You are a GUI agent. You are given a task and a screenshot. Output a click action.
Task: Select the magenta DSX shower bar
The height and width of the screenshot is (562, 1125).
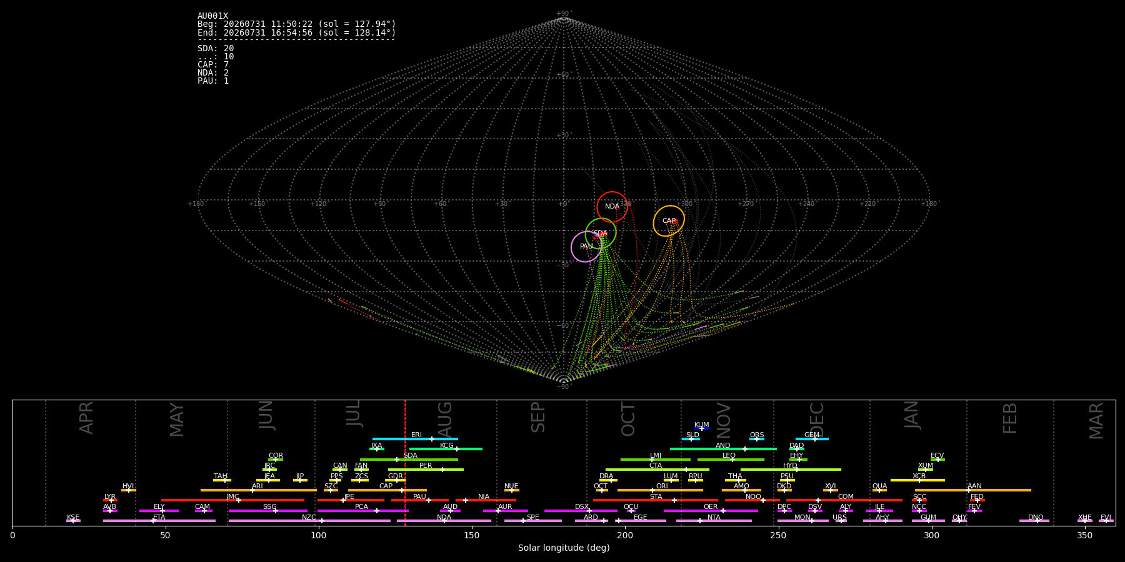[x=581, y=511]
